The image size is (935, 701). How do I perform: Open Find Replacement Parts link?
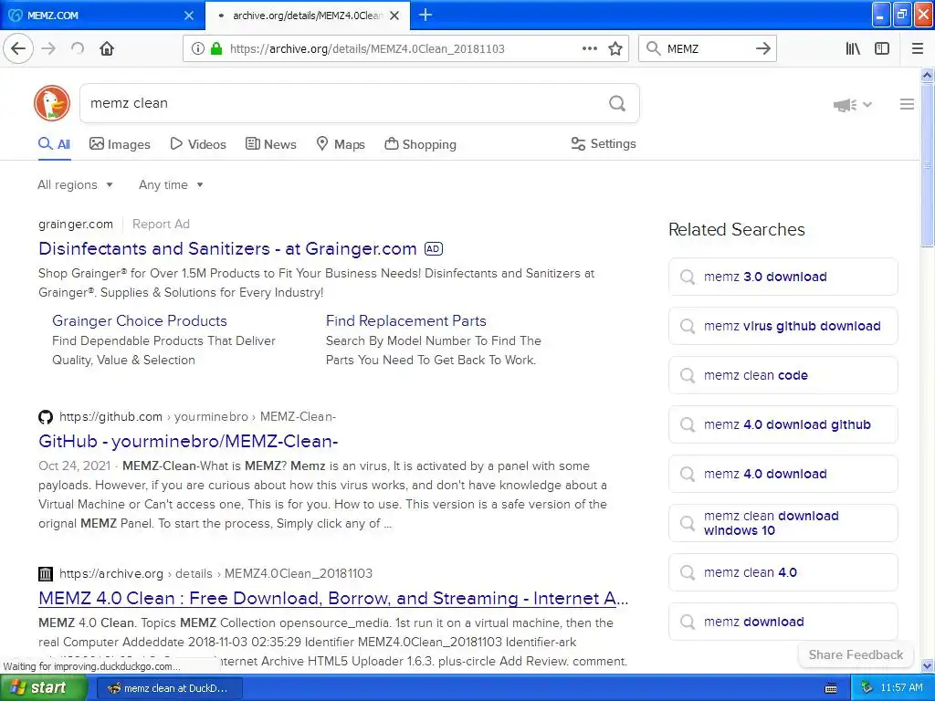click(x=406, y=320)
